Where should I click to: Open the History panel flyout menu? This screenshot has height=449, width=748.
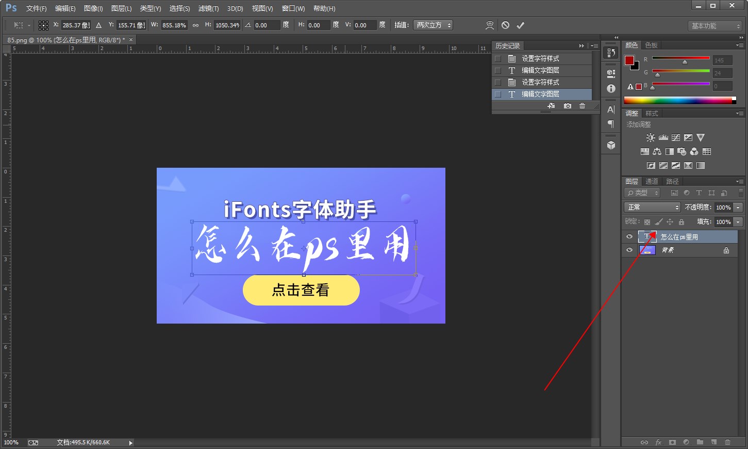pyautogui.click(x=594, y=46)
